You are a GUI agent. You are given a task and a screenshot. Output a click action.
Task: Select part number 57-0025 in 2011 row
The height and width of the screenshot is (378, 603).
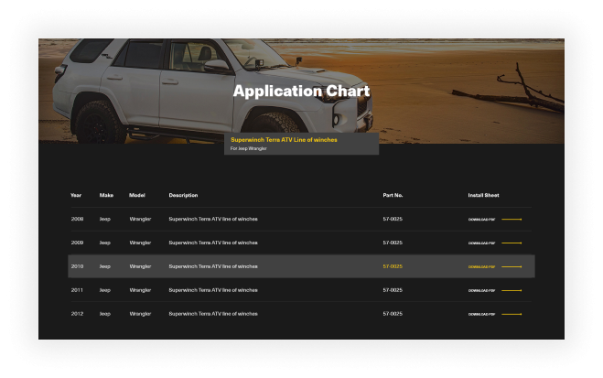point(393,290)
